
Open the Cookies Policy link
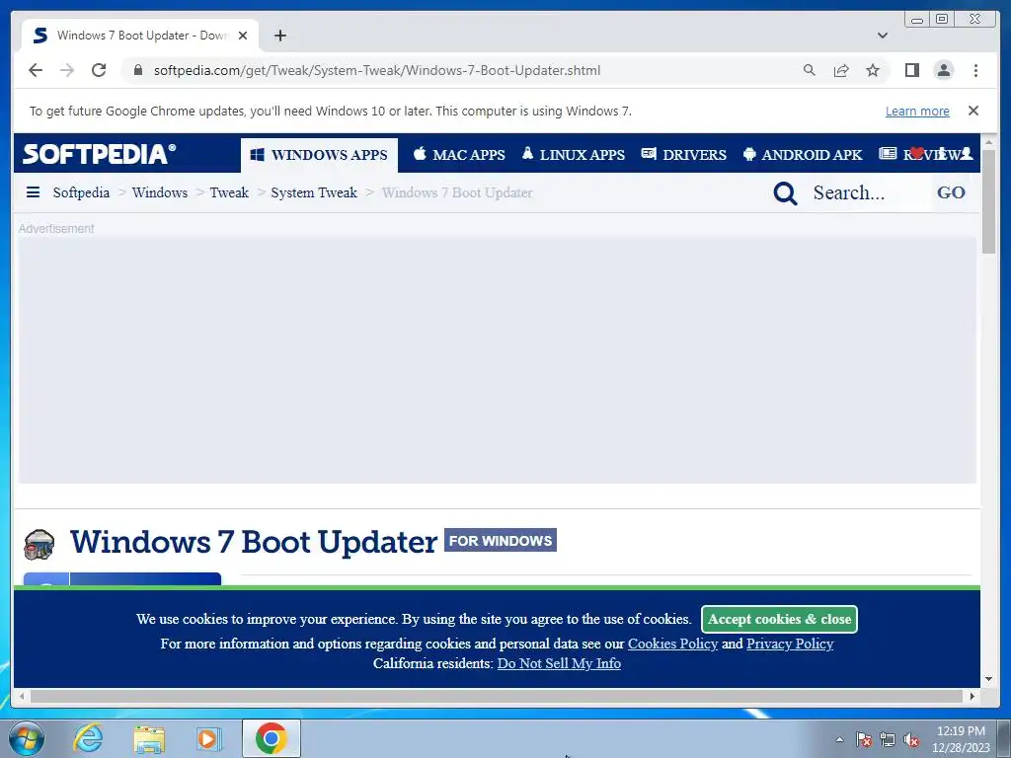click(x=672, y=644)
